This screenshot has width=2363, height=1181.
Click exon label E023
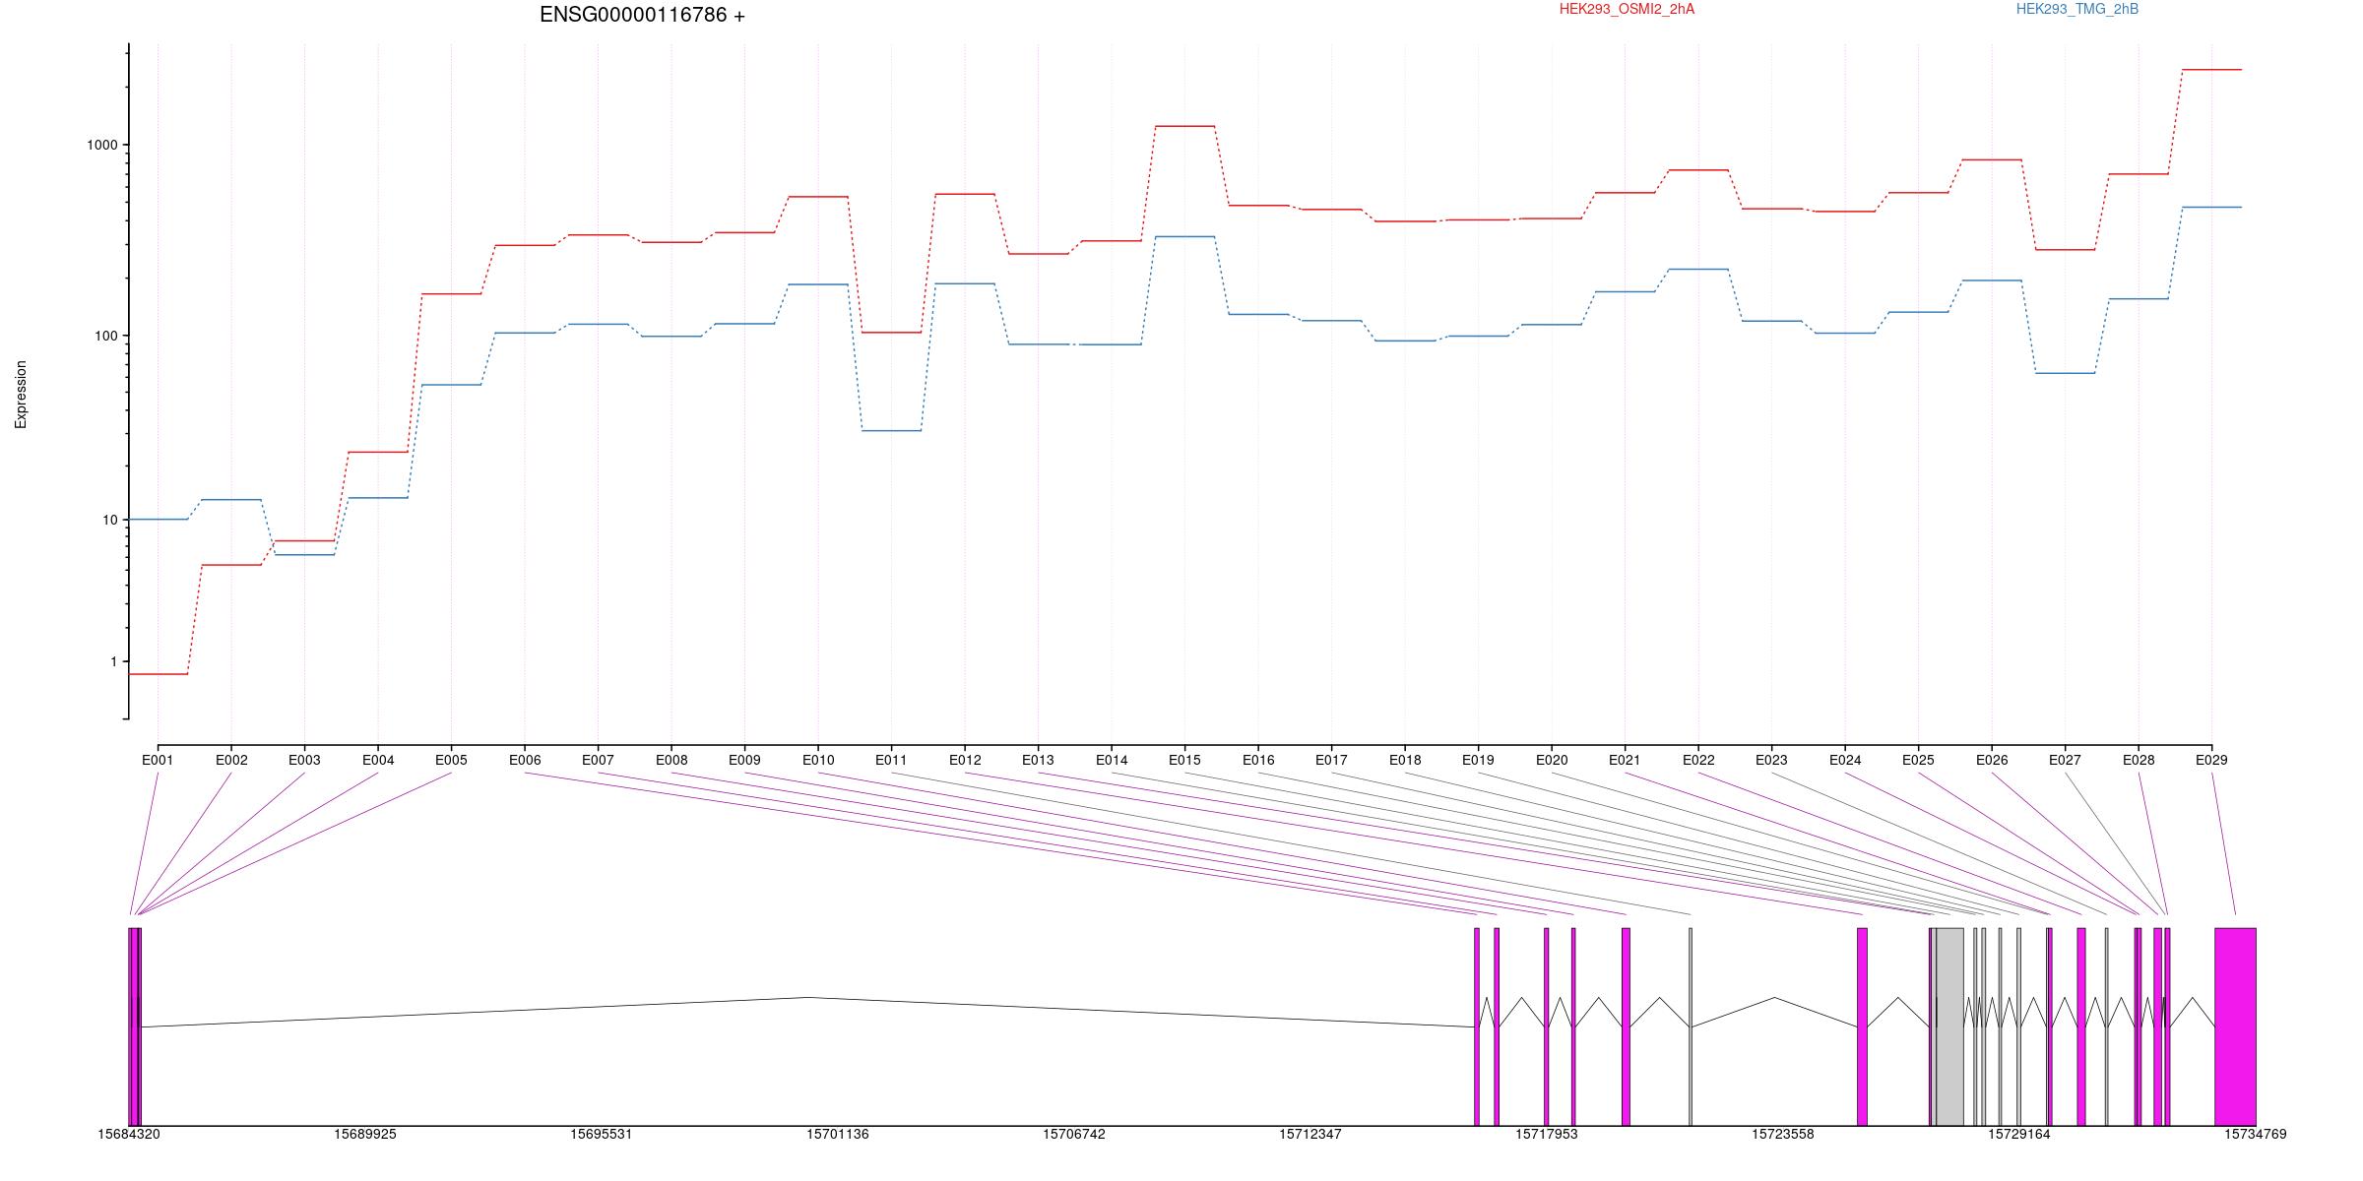[1771, 761]
